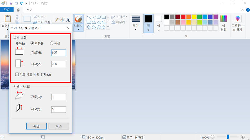Choose the rectangular Select tool
Screen dimensions: 250x140
click(x=27, y=19)
